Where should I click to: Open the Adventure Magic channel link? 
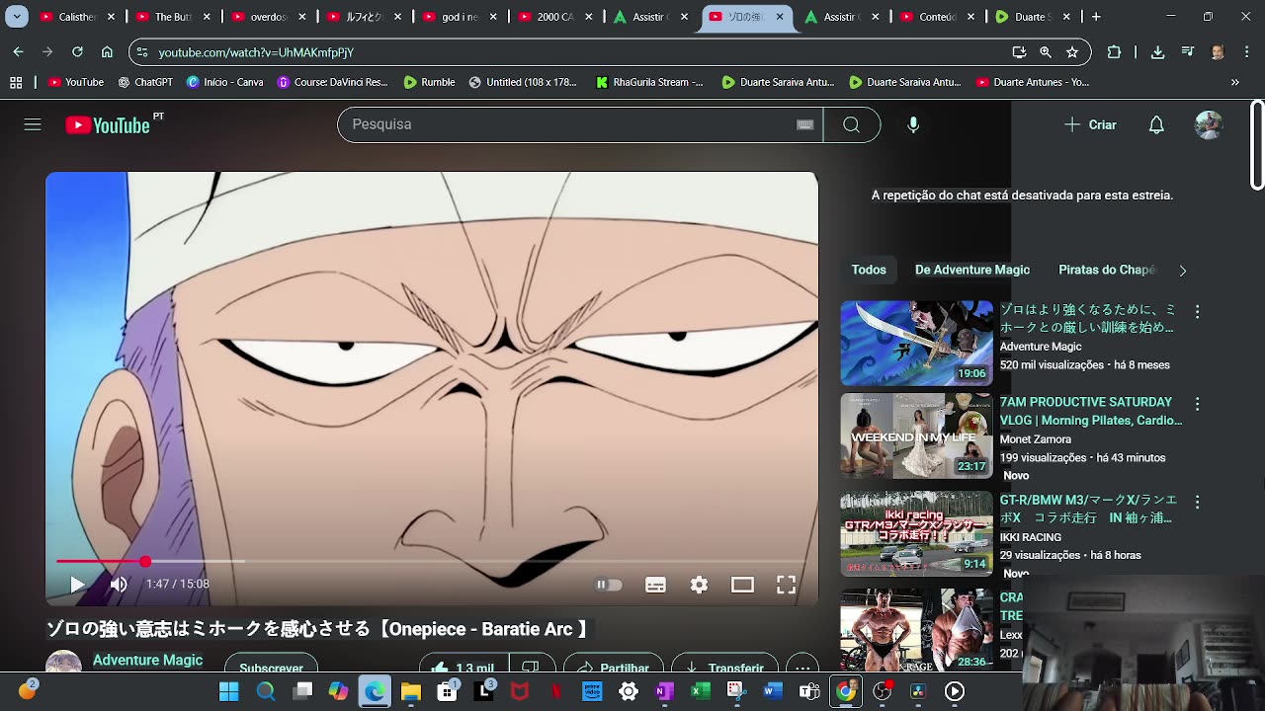(147, 661)
